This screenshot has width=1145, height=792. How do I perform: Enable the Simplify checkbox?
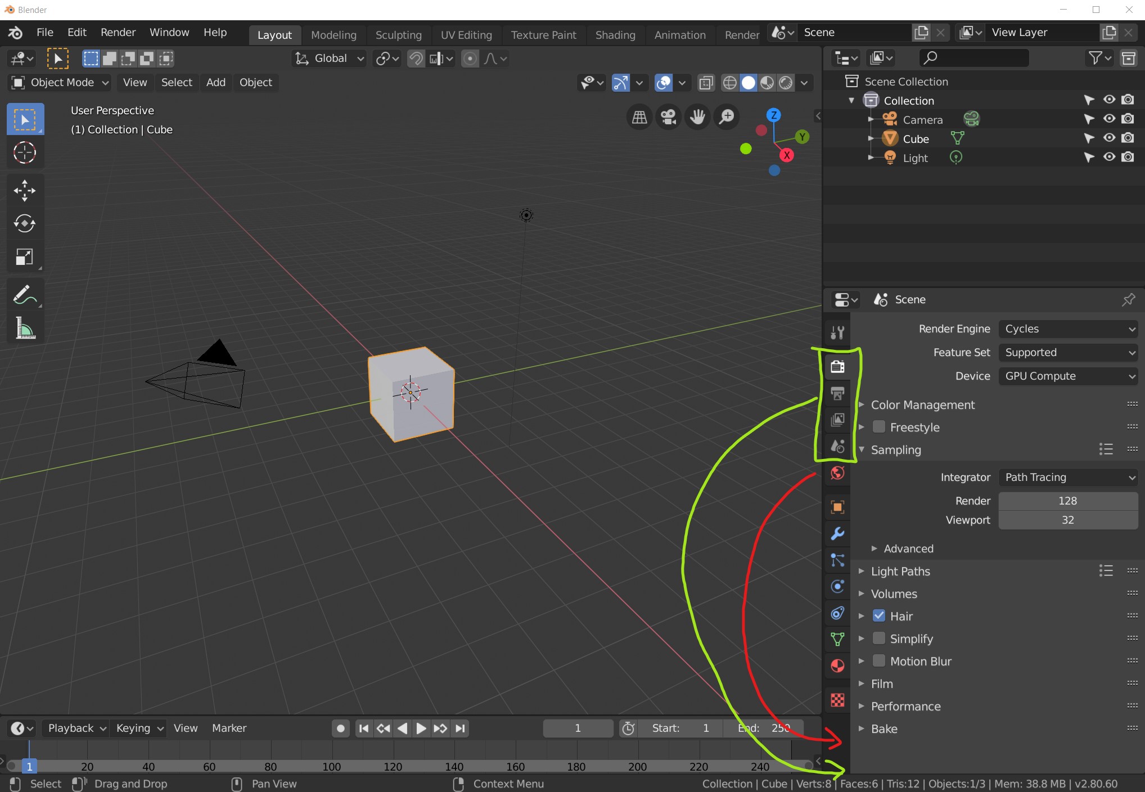(879, 638)
